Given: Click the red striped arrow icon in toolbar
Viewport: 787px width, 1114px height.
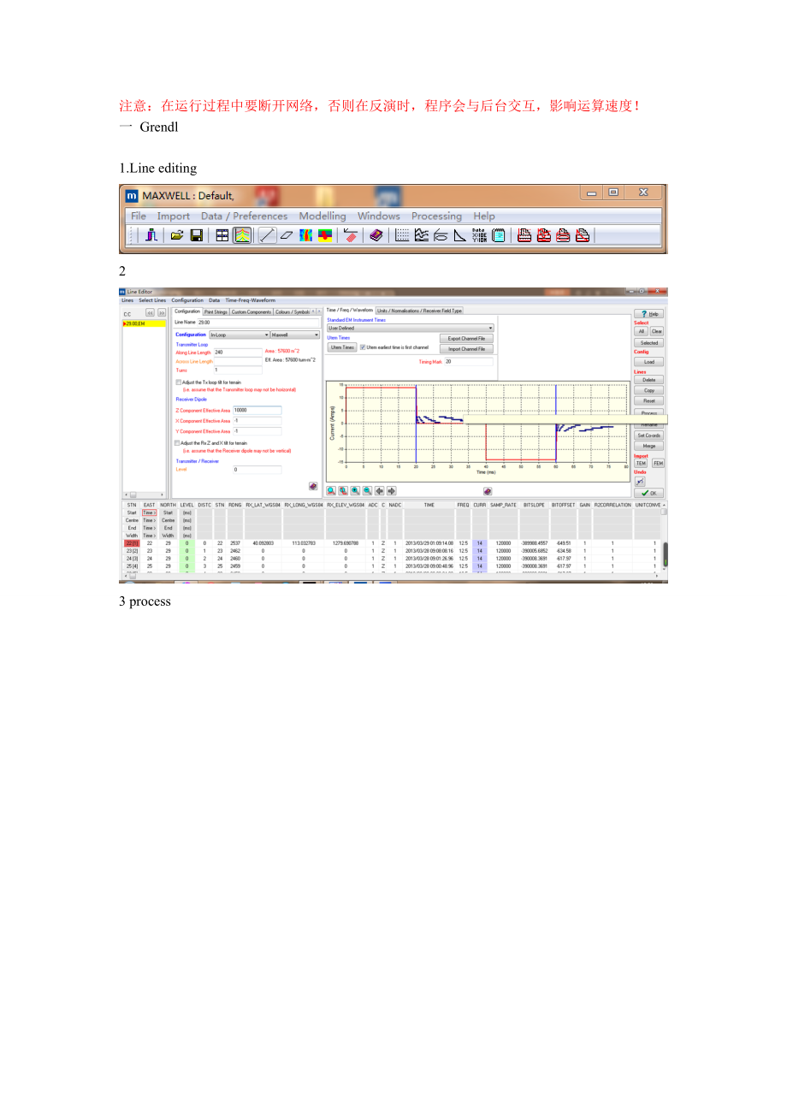Looking at the screenshot, I should (x=349, y=235).
